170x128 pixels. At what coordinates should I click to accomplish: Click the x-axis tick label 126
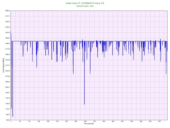tap(39, 121)
